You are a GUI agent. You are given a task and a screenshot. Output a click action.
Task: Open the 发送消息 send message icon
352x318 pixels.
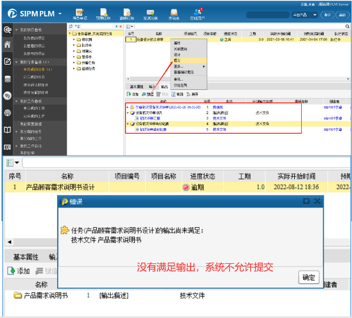[x=150, y=14]
